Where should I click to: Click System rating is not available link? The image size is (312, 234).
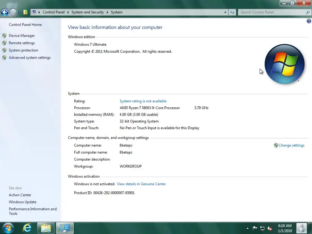(143, 101)
